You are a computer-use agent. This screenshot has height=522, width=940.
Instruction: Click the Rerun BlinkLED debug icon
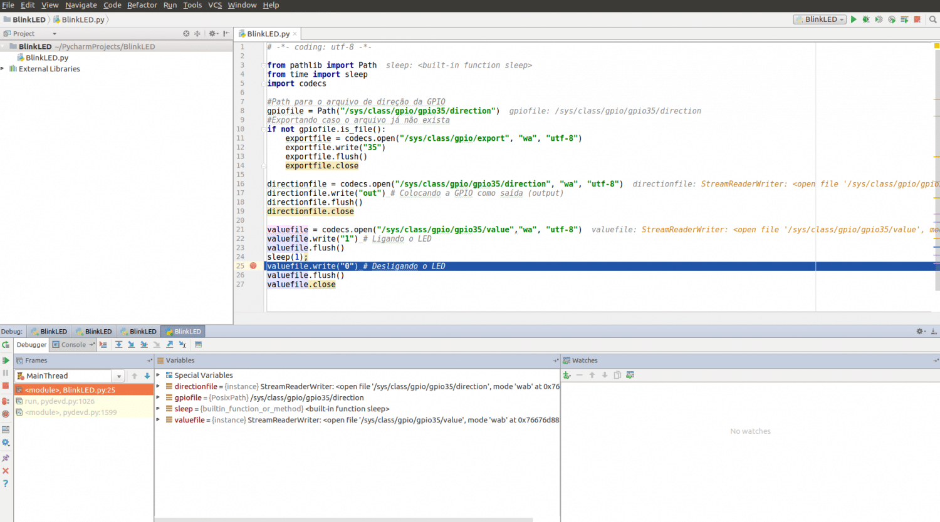pyautogui.click(x=6, y=345)
